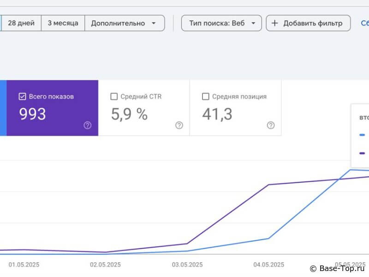Click purple legend line marker in tooltip

[363, 153]
